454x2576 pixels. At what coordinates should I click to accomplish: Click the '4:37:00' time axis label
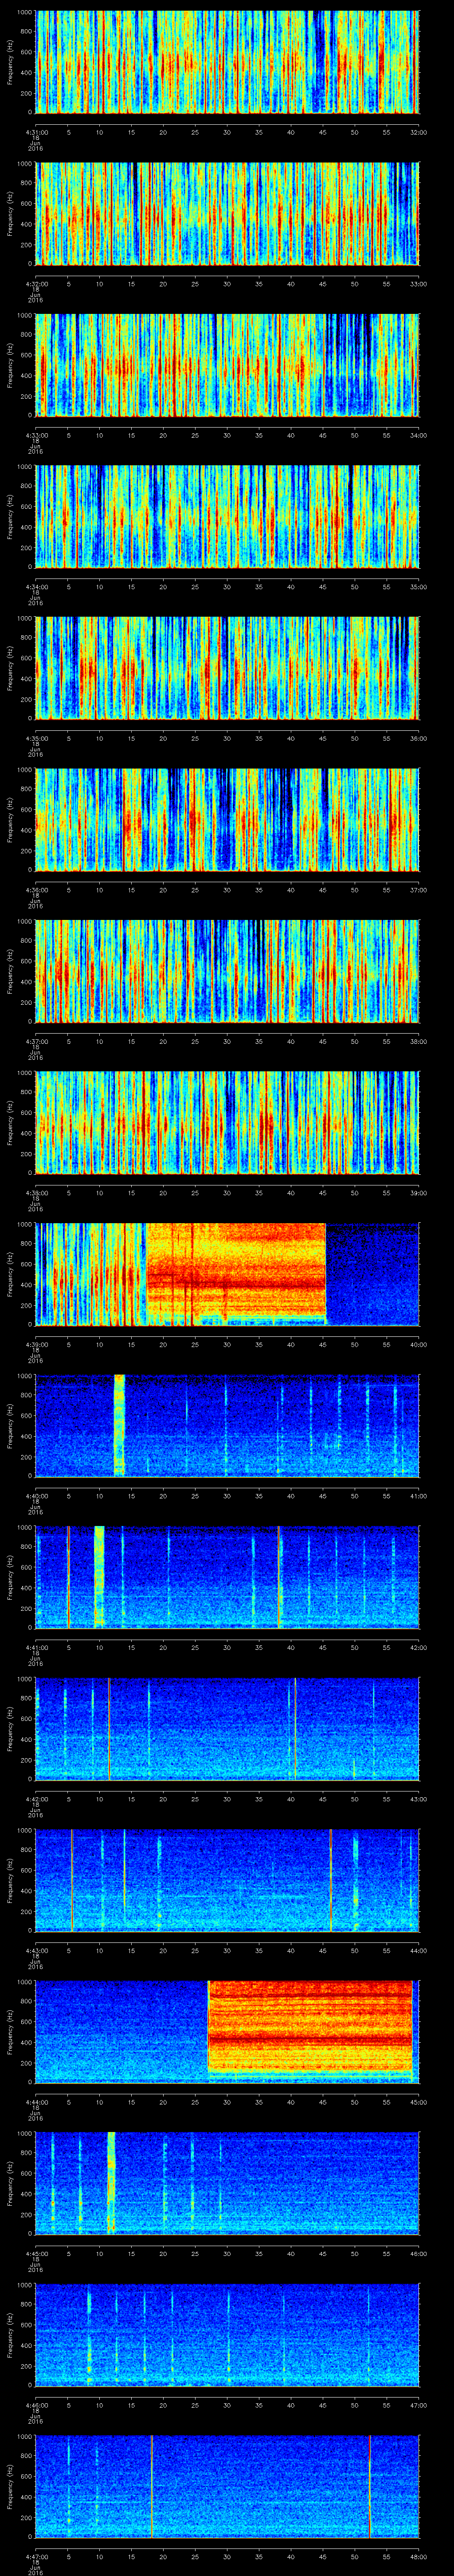coord(36,1041)
